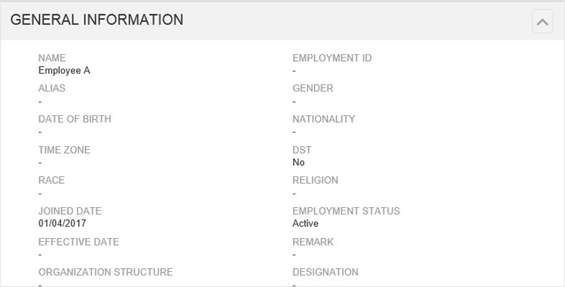The height and width of the screenshot is (287, 565).
Task: Select the Employee A name value
Action: [64, 71]
